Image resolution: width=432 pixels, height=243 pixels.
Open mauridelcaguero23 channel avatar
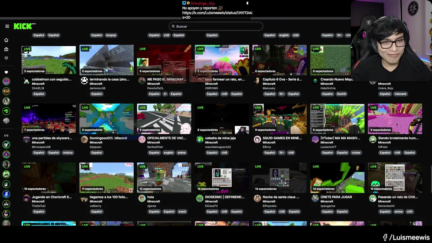200,140
